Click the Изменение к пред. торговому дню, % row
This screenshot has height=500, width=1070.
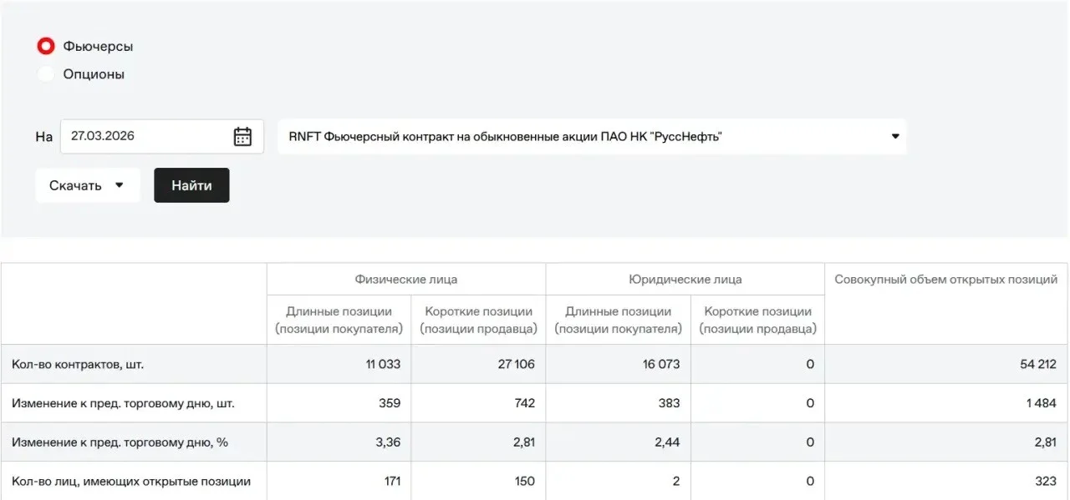pyautogui.click(x=535, y=442)
